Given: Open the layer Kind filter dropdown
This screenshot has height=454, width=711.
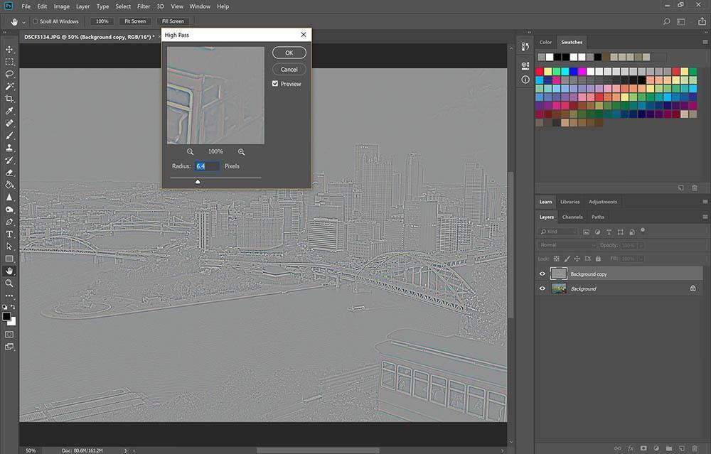Looking at the screenshot, I should click(558, 232).
